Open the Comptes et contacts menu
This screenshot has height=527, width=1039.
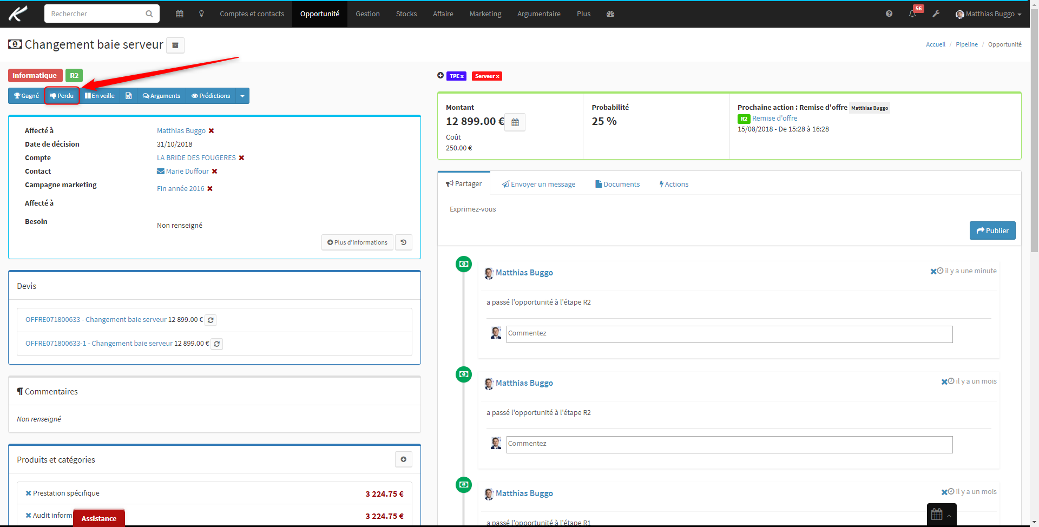click(x=252, y=14)
